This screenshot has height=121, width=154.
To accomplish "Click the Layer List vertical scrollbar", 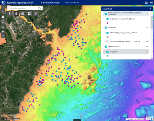I will (152, 22).
